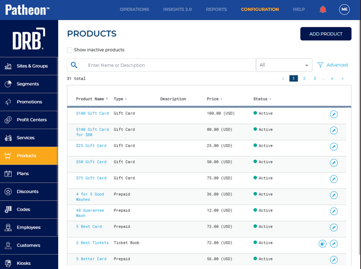Click the delete icon for 5 Best Tickets
Image resolution: width=361 pixels, height=269 pixels.
pos(322,243)
